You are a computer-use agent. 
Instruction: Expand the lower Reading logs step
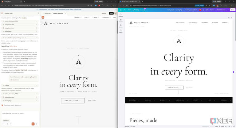pyautogui.click(x=20, y=101)
